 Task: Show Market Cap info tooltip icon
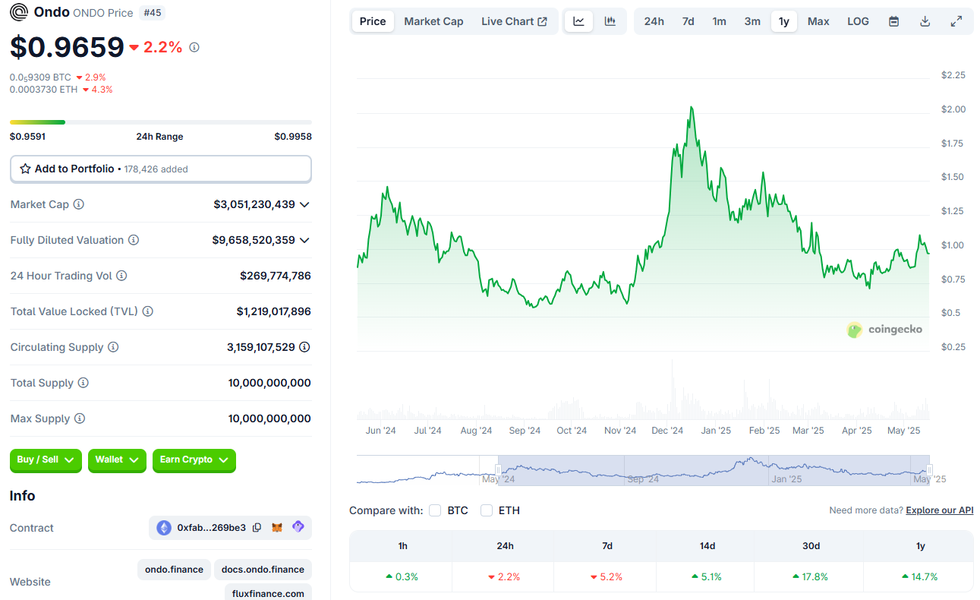[x=78, y=204]
